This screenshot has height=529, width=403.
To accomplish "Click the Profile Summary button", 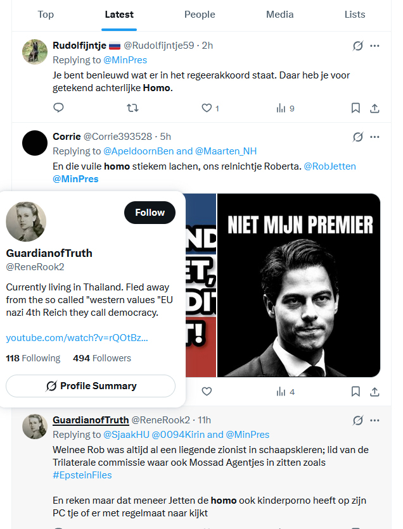I will coord(91,385).
